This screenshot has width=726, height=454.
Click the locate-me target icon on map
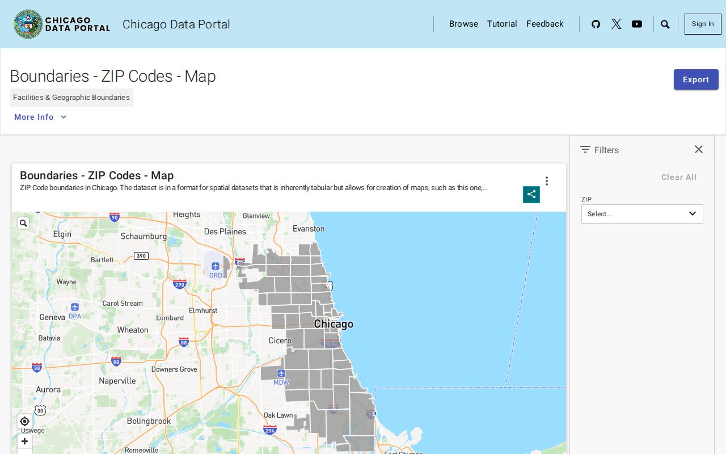coord(24,421)
